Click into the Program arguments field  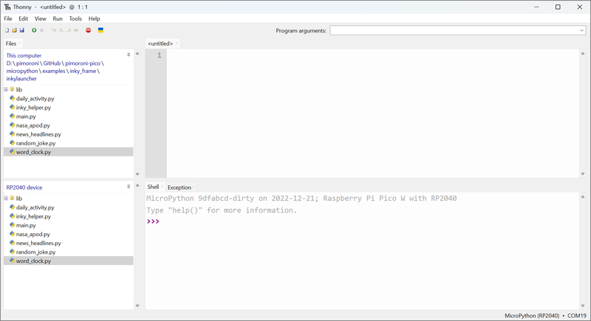pyautogui.click(x=452, y=31)
